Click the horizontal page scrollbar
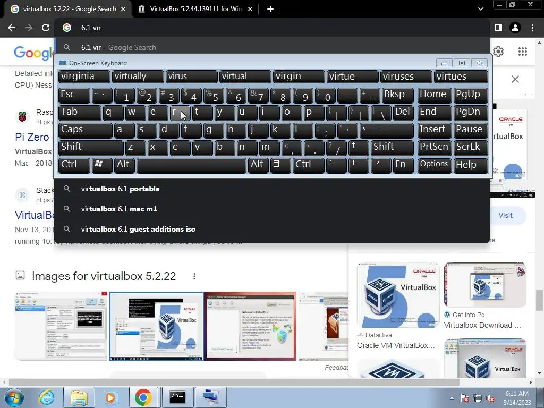This screenshot has height=408, width=544. pos(234,382)
